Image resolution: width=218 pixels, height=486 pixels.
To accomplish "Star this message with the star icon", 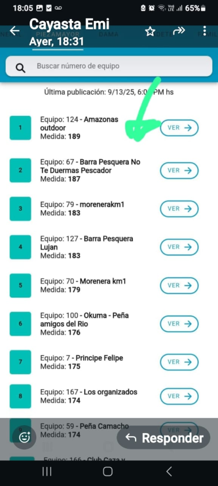I will 150,31.
